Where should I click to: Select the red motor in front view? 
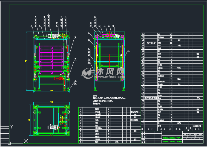coord(59,79)
